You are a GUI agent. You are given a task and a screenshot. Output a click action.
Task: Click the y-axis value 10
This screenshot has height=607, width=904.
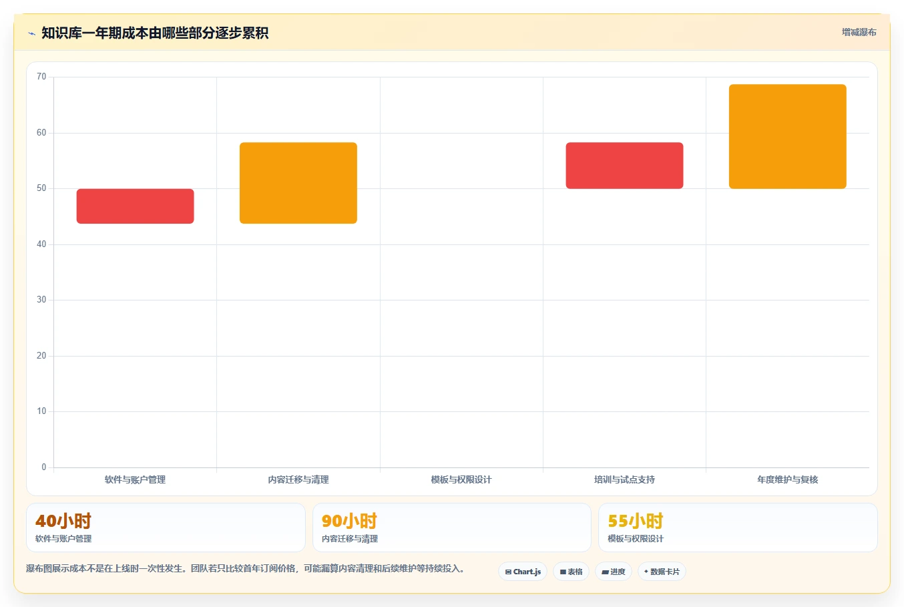click(x=41, y=411)
